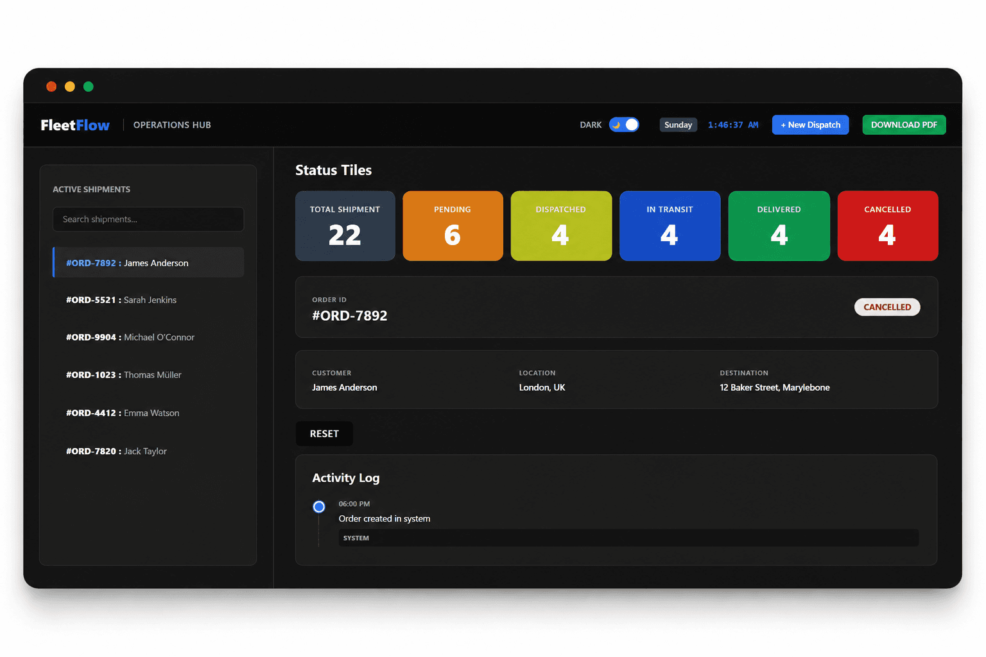The height and width of the screenshot is (657, 986).
Task: Select shipment #ORD-5521 Sarah Jenkins
Action: [x=148, y=300]
